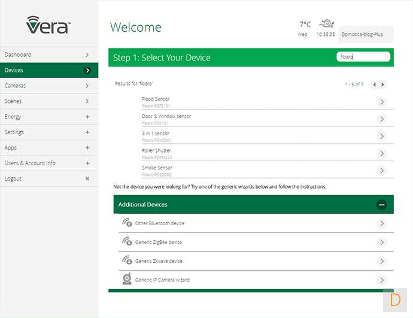Viewport: 413px width, 318px height.
Task: Select the Roller Shutter arrow button
Action: coord(382,153)
